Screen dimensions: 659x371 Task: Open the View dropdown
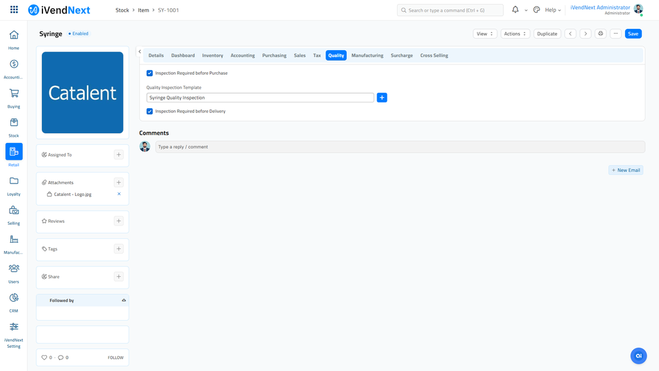(x=485, y=33)
